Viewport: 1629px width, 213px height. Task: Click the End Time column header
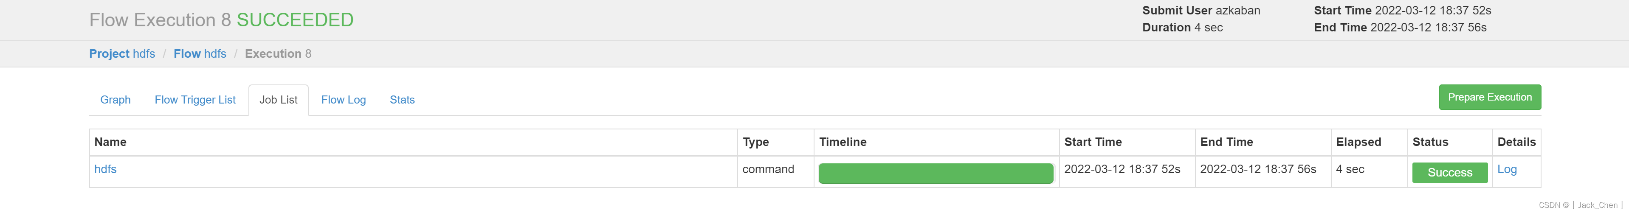(1226, 142)
